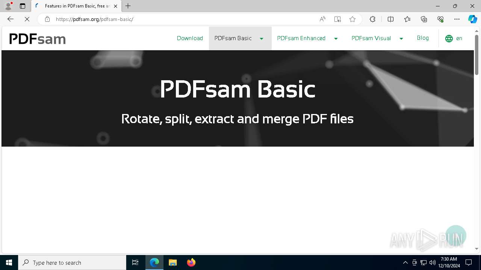Screen dimensions: 481x270
Task: Open Browser essentials heart icon
Action: 440,19
